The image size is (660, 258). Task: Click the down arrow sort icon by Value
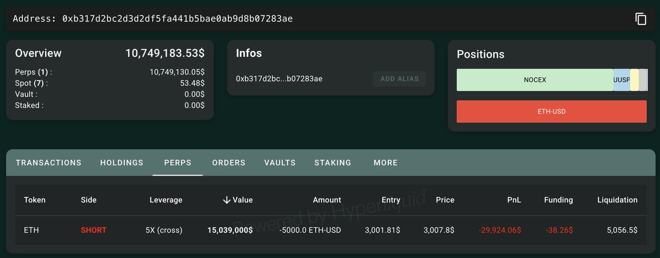click(x=226, y=200)
